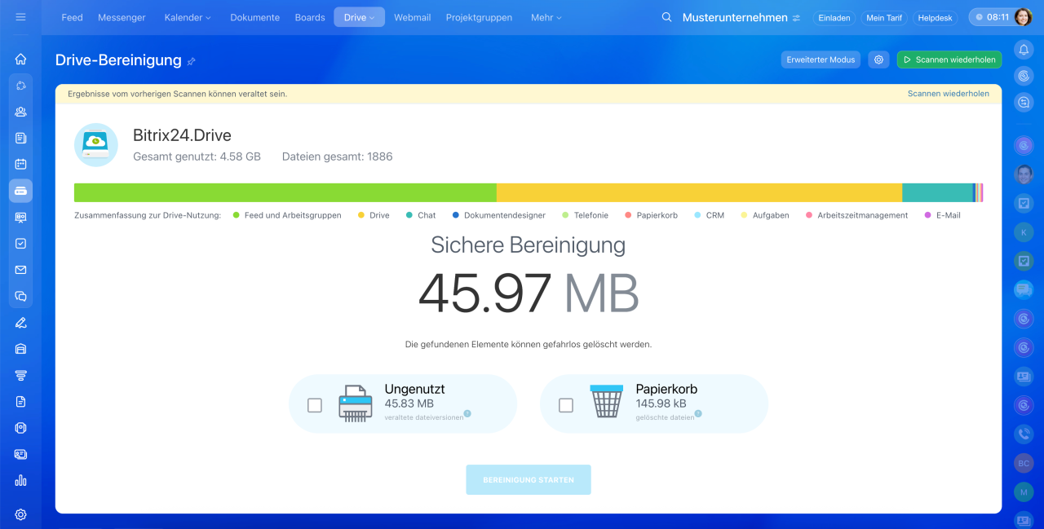Click the notifications bell icon
This screenshot has width=1044, height=529.
[x=1024, y=50]
